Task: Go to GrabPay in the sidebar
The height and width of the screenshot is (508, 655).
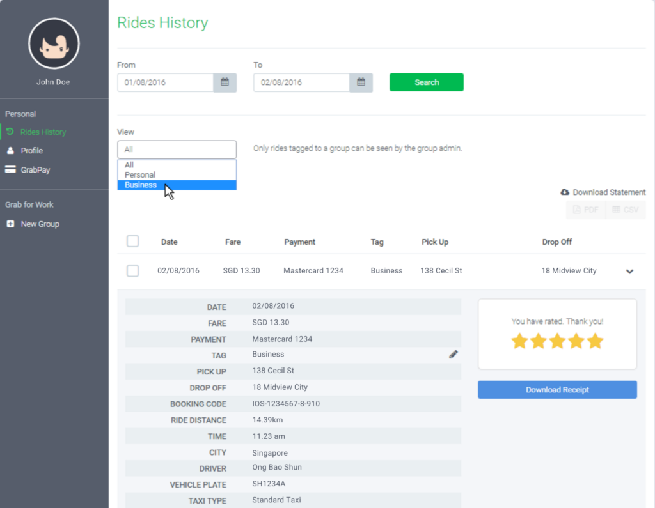Action: click(x=35, y=170)
